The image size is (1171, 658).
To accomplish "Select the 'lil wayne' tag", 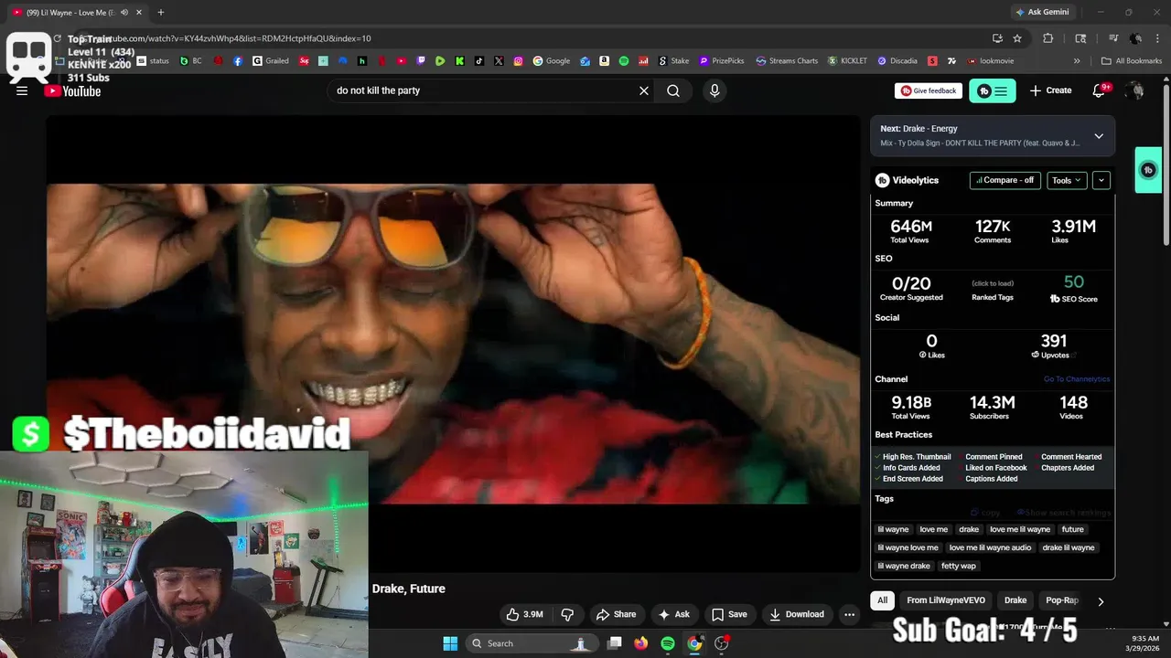I will click(x=893, y=529).
